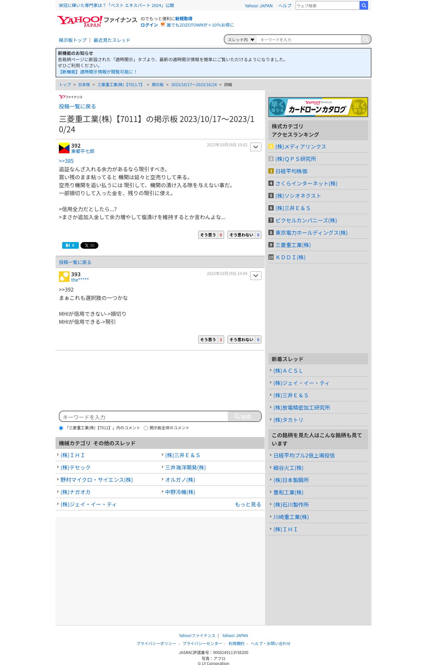The height and width of the screenshot is (665, 427).
Task: Click プライバシーポリシー in the footer
Action: pyautogui.click(x=156, y=643)
